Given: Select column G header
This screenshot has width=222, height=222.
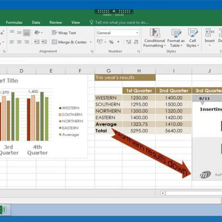Looking at the screenshot, I should click(108, 71).
